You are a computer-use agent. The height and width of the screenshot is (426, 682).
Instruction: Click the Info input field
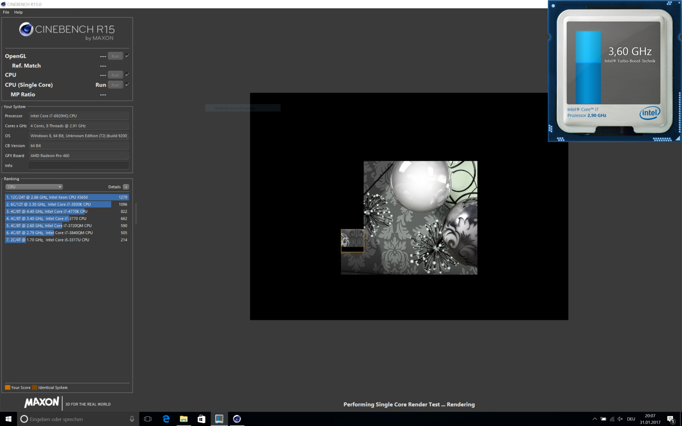[x=79, y=165]
